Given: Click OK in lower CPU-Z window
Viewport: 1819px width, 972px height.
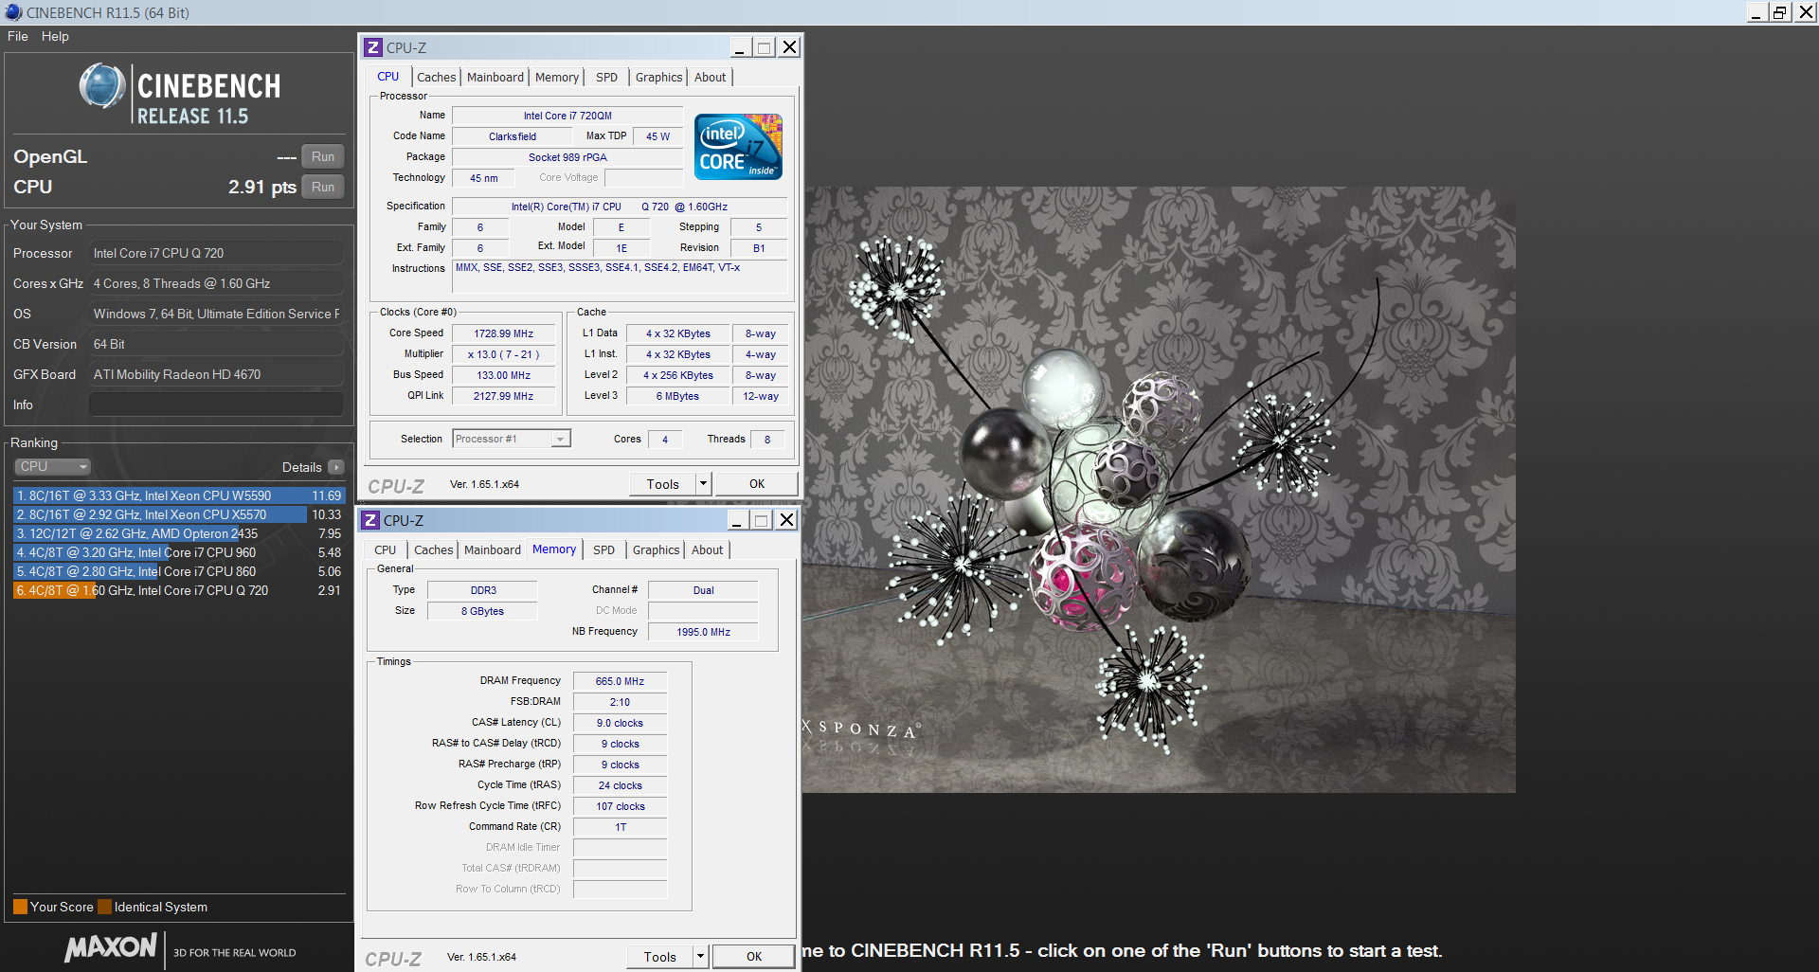Looking at the screenshot, I should point(754,956).
